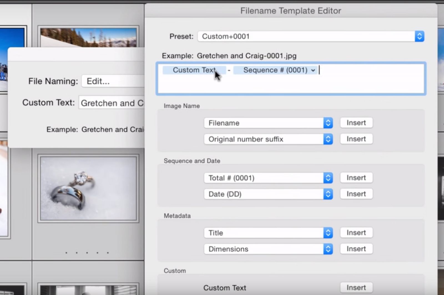444x295 pixels.
Task: Insert the Filename token
Action: [x=356, y=123]
